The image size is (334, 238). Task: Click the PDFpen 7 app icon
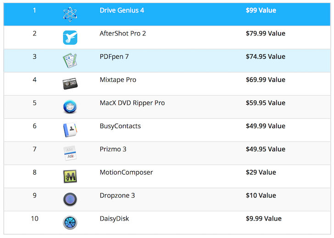click(x=70, y=61)
